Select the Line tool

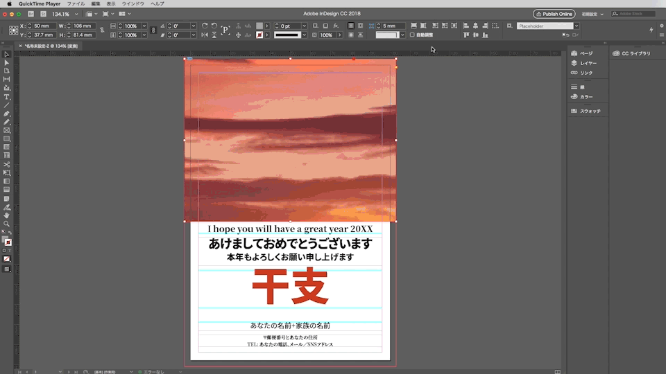tap(6, 105)
